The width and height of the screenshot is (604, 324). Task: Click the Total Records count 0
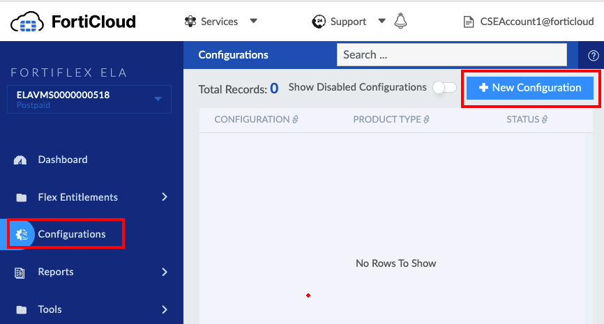(274, 88)
